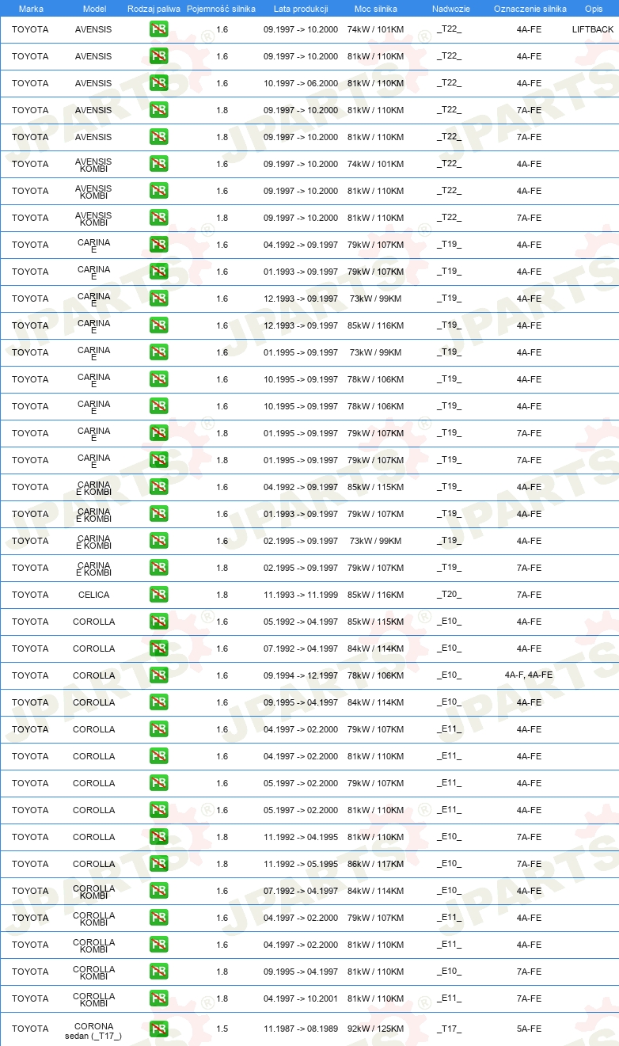Click the Oznaczenie silnika column header
Image resolution: width=619 pixels, height=1046 pixels.
coord(530,9)
